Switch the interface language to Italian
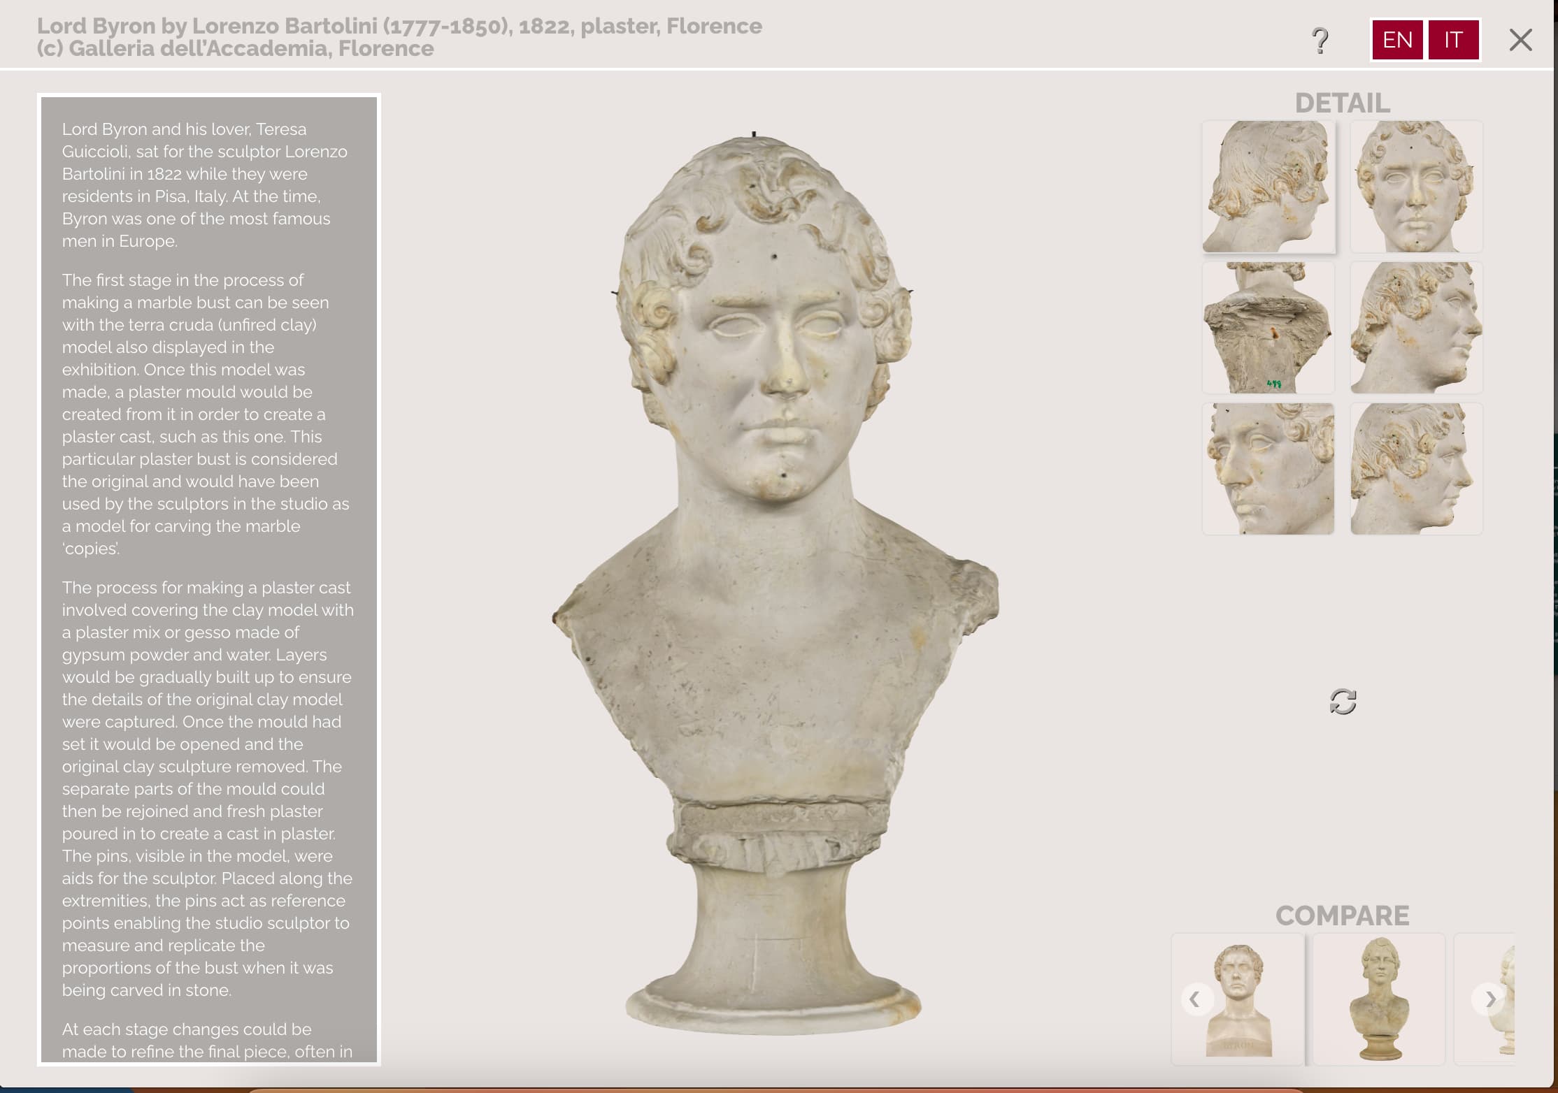Screen dimensions: 1558x1093 pyautogui.click(x=1454, y=40)
